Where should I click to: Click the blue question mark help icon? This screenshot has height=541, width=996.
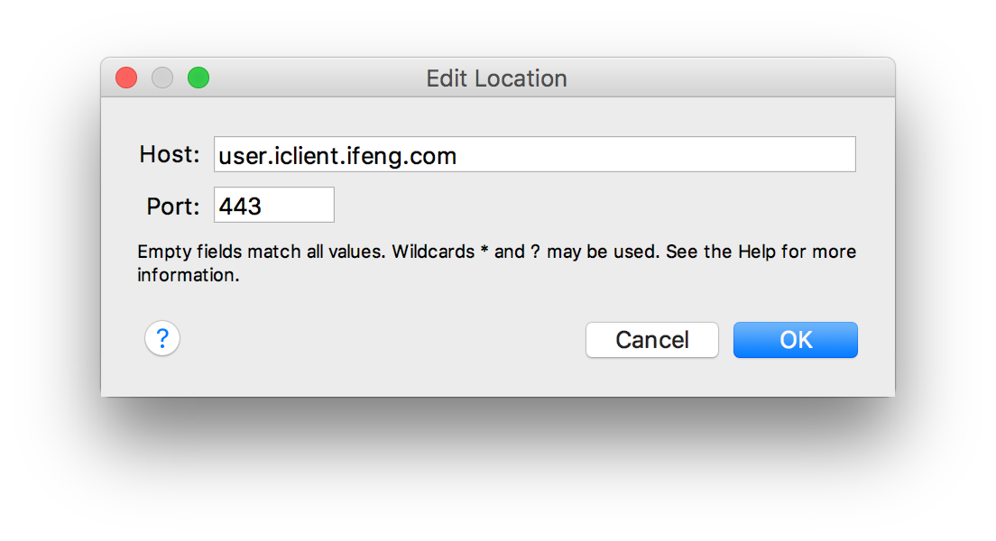pyautogui.click(x=162, y=339)
